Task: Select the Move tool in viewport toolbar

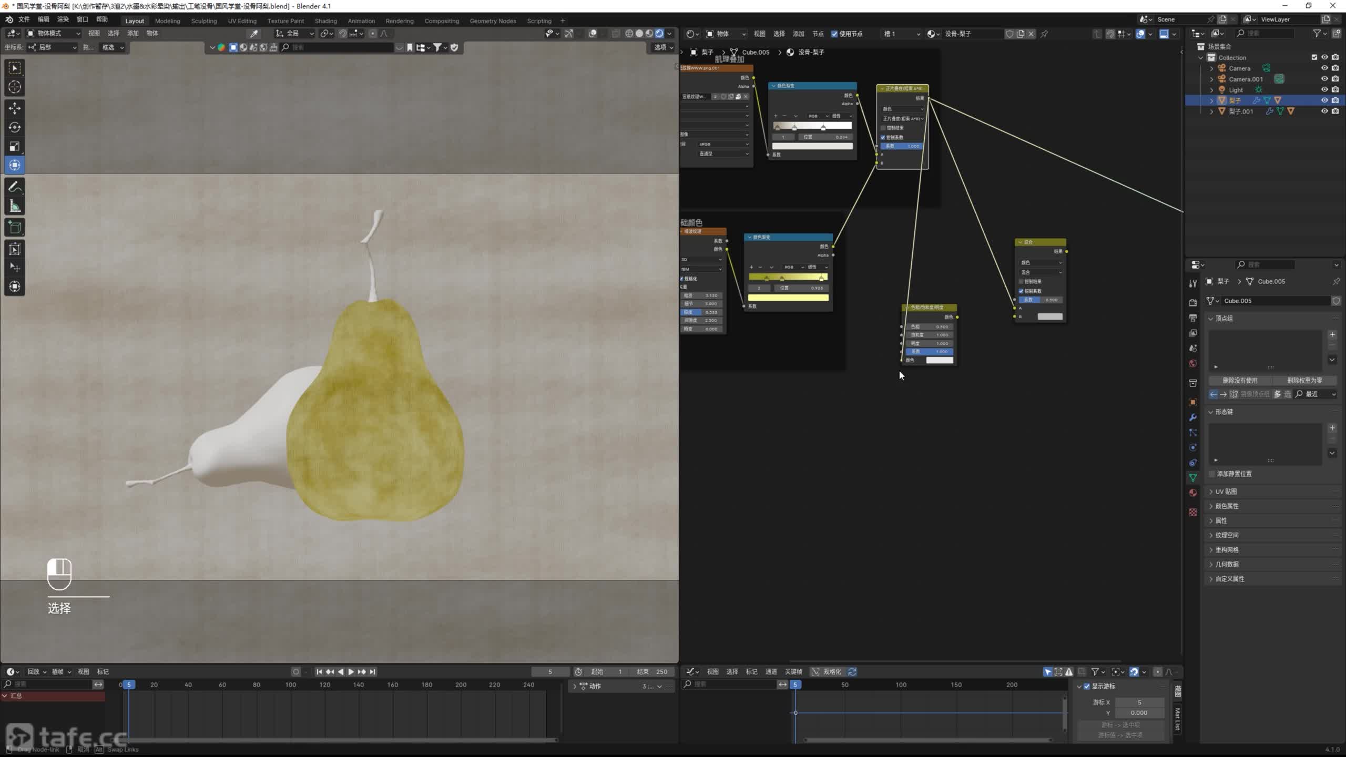Action: pyautogui.click(x=15, y=108)
